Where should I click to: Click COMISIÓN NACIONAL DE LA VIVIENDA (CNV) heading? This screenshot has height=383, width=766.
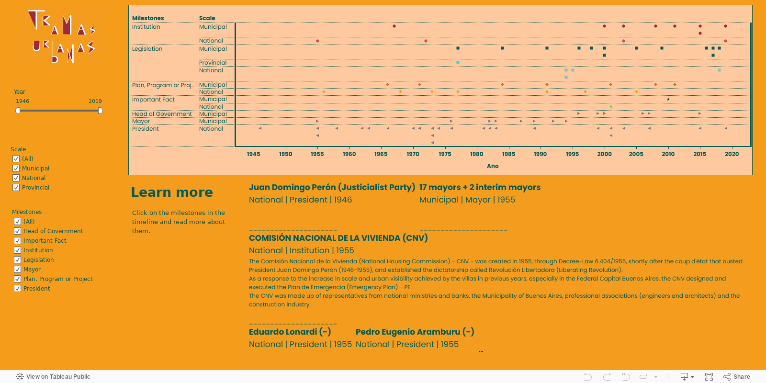point(338,238)
